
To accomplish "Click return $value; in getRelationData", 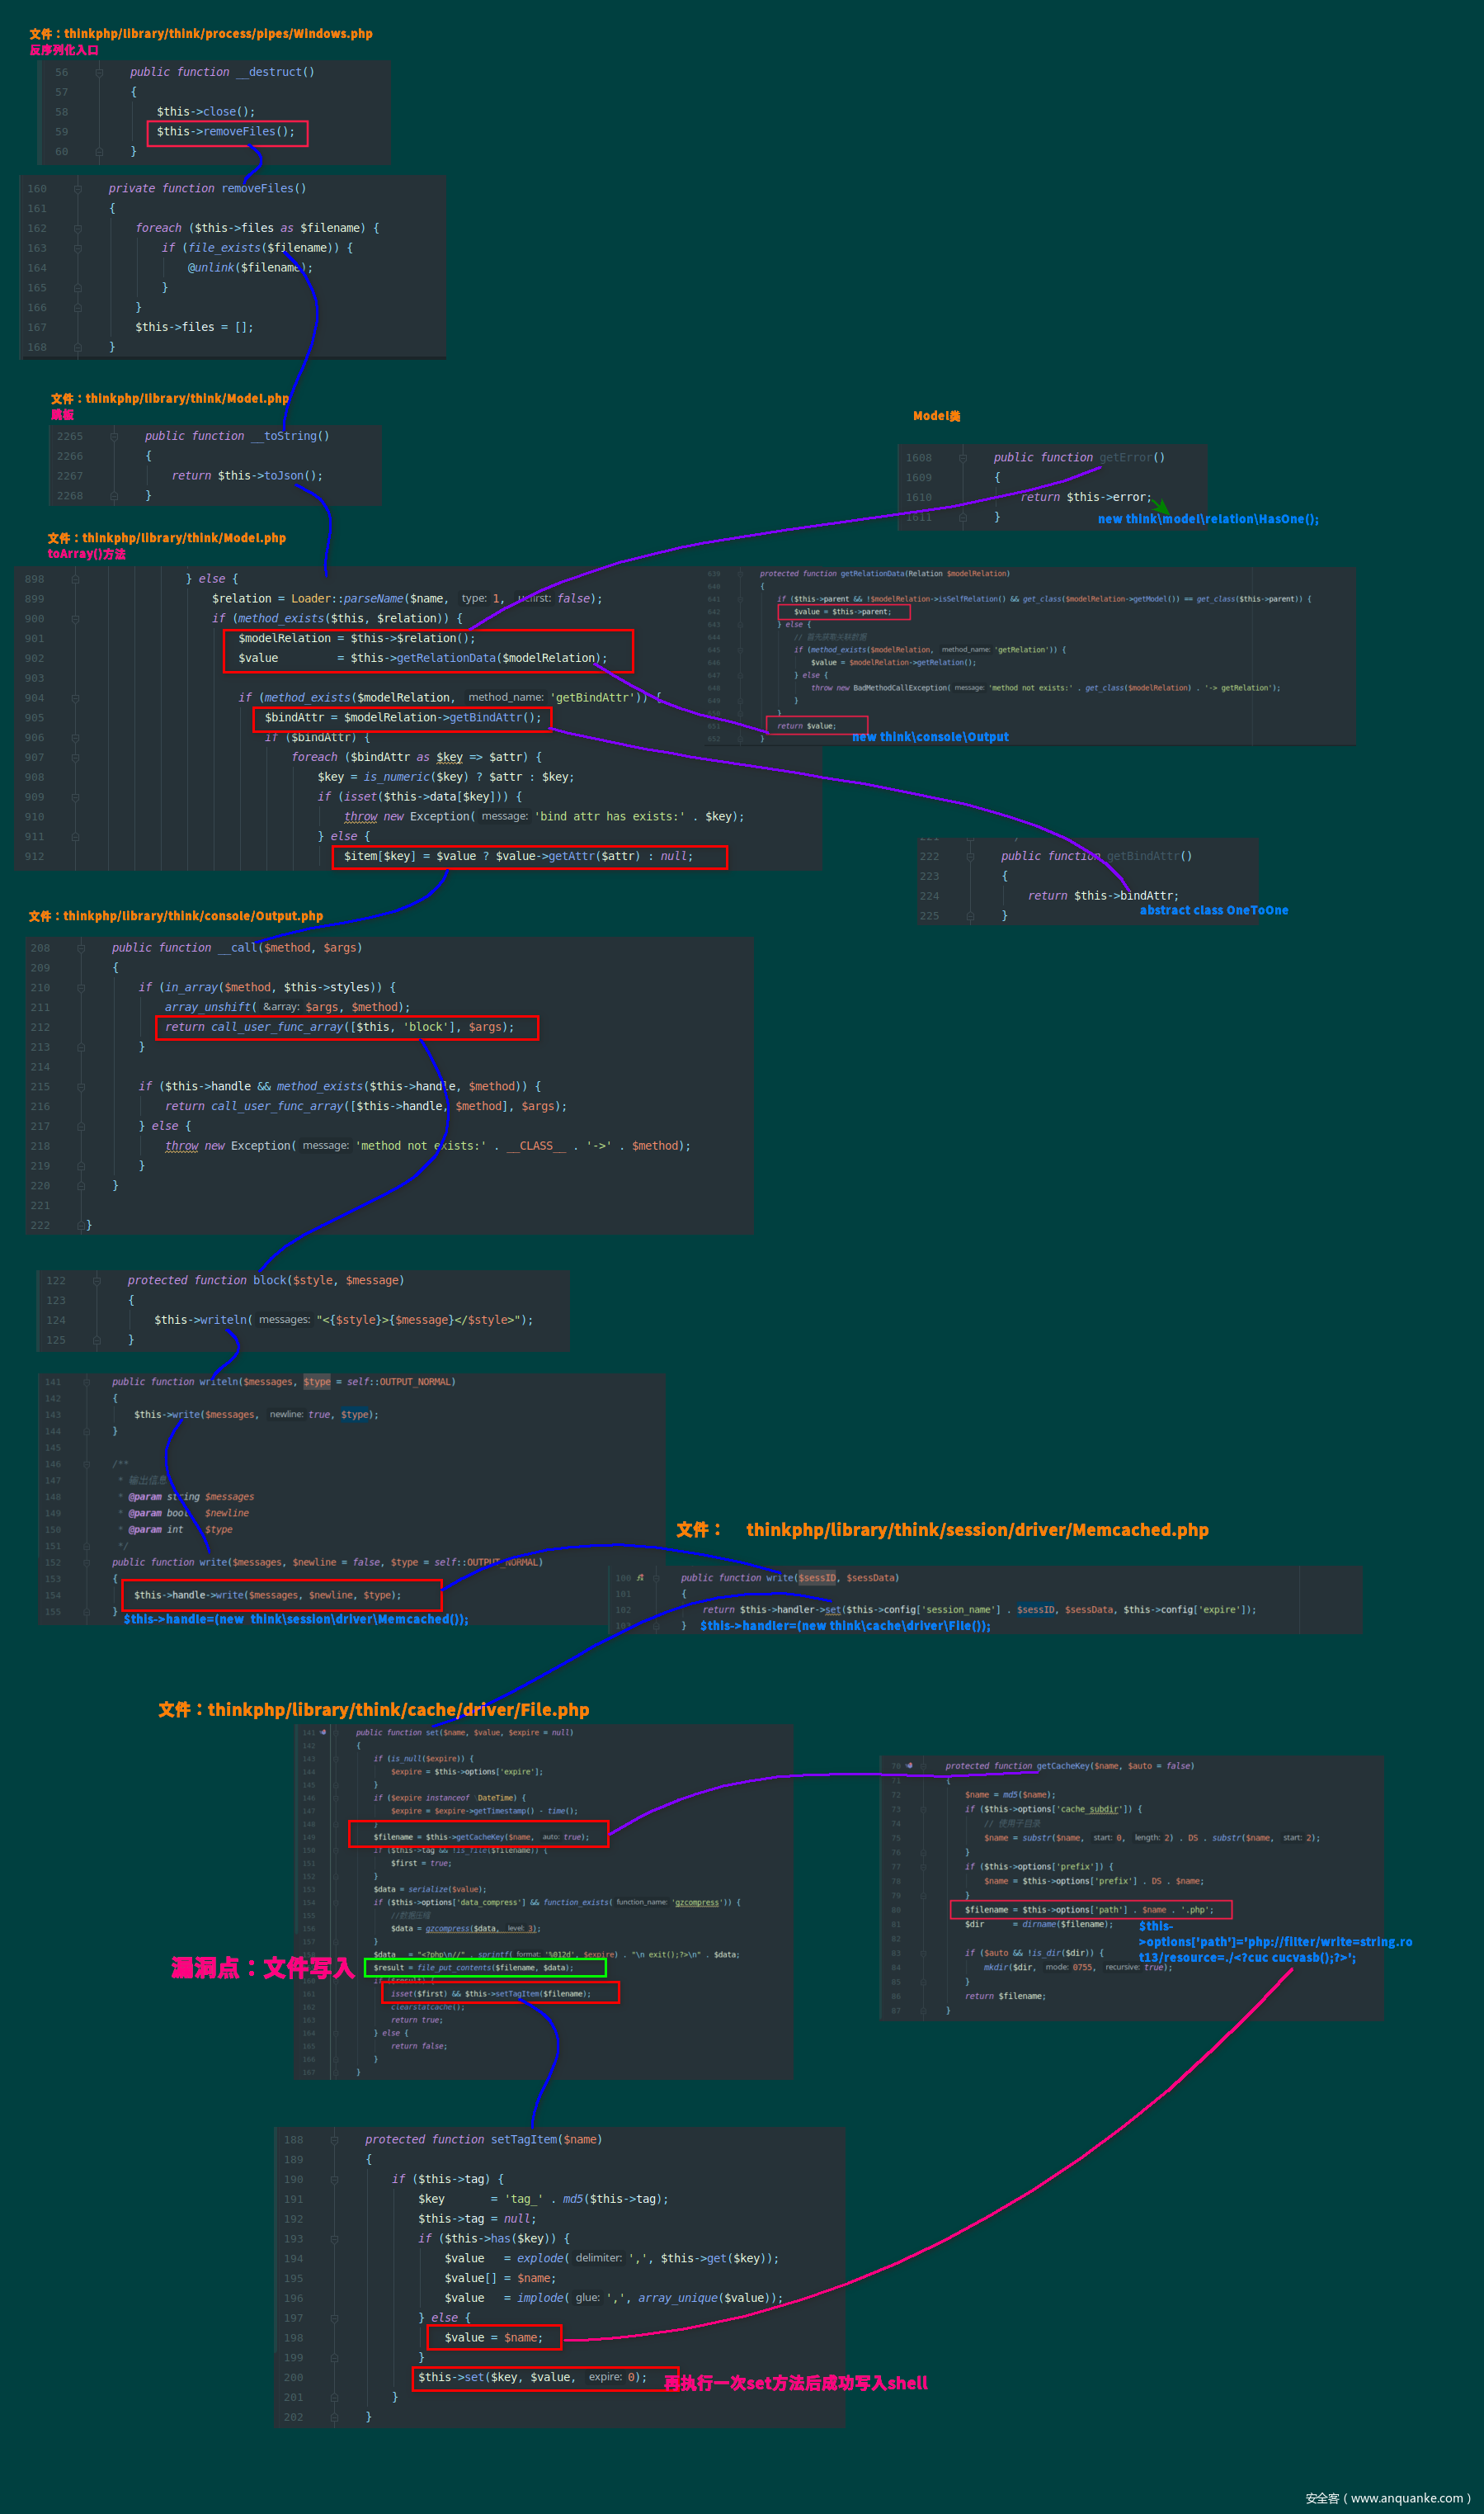I will (x=806, y=726).
